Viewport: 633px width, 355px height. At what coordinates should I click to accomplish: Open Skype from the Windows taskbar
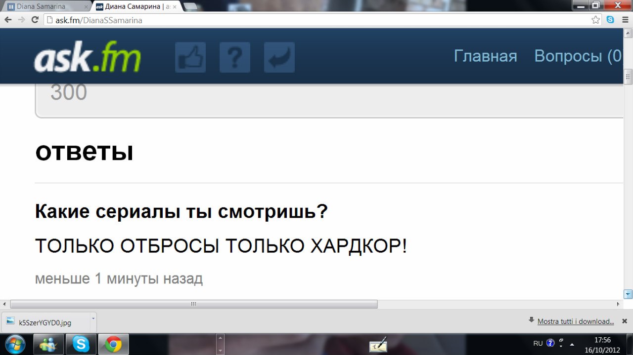[81, 344]
